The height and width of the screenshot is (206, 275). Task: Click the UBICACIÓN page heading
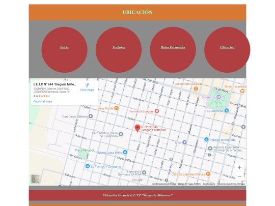(137, 12)
